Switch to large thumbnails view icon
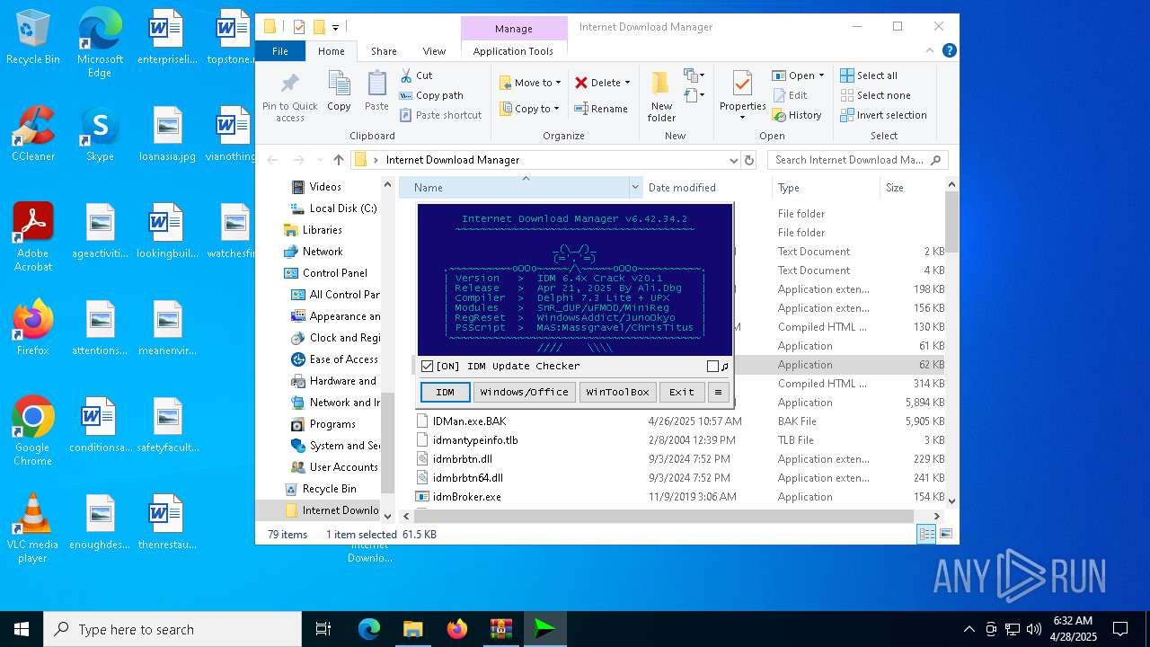Viewport: 1150px width, 647px height. point(945,534)
